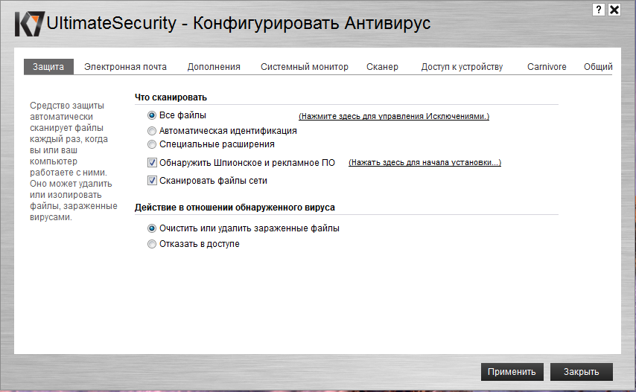636x392 pixels.
Task: Click the 'Нажать здесь для начала установки' link
Action: [424, 163]
